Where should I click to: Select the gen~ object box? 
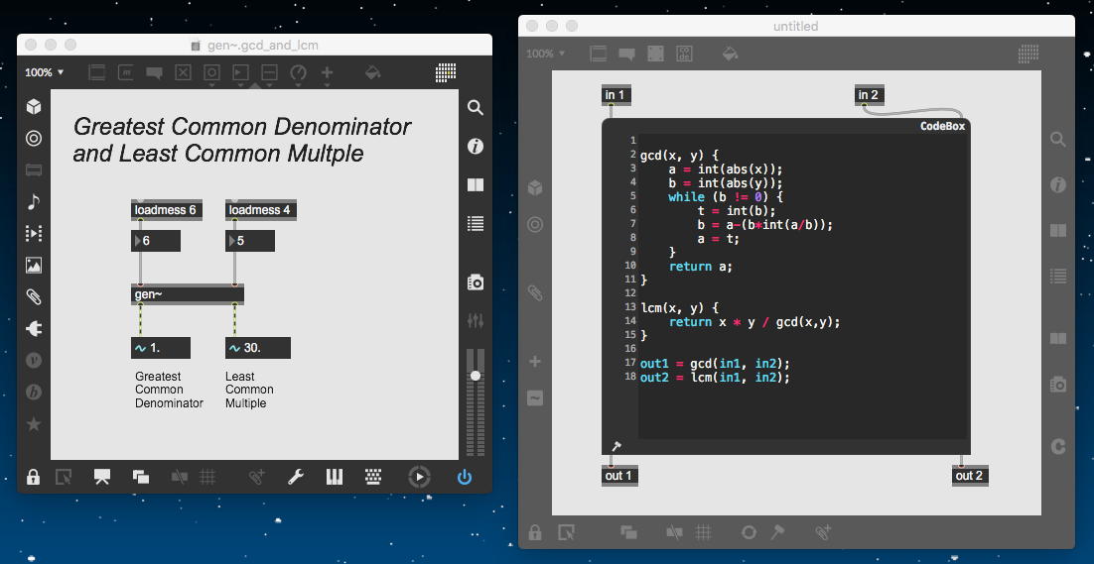pyautogui.click(x=187, y=294)
